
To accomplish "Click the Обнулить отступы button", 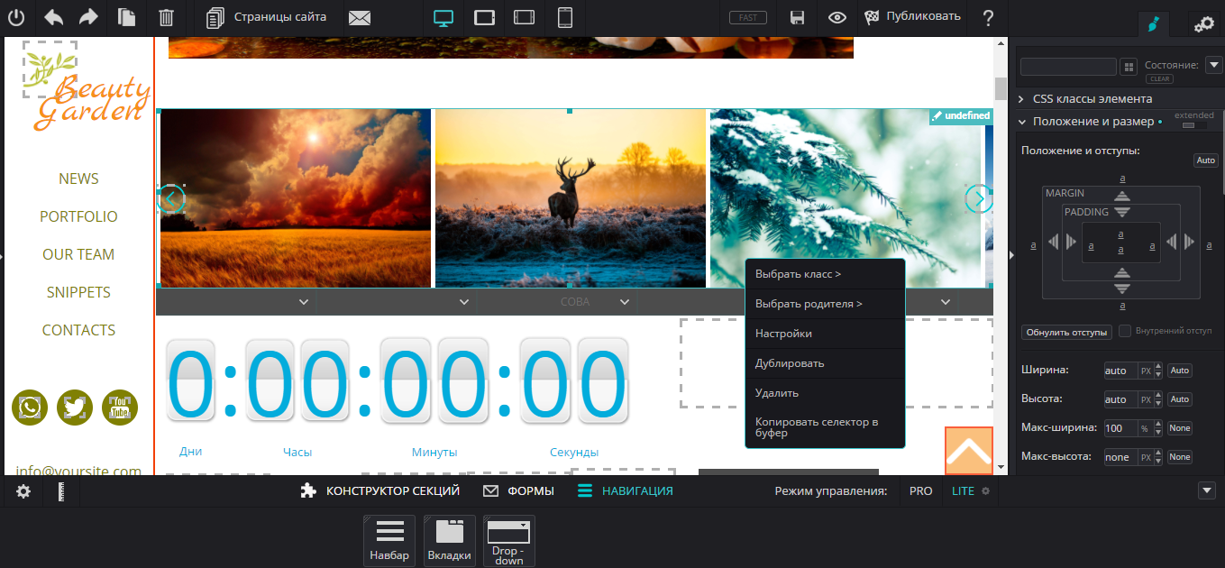I will click(x=1066, y=332).
